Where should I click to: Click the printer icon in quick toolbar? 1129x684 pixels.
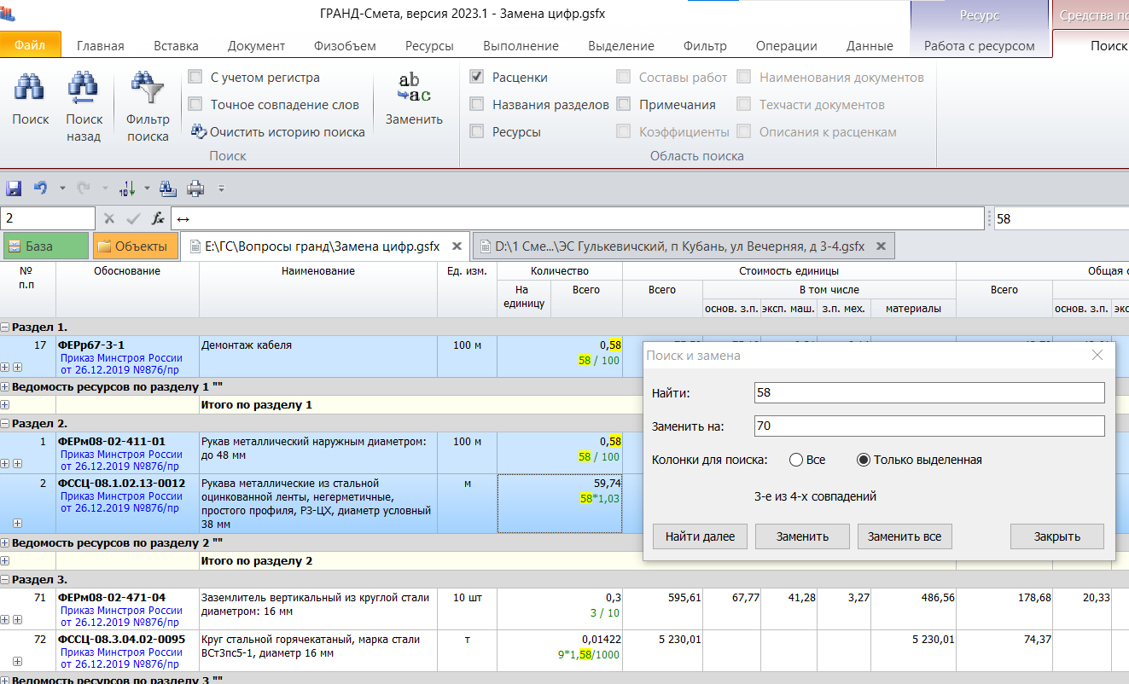pos(195,188)
